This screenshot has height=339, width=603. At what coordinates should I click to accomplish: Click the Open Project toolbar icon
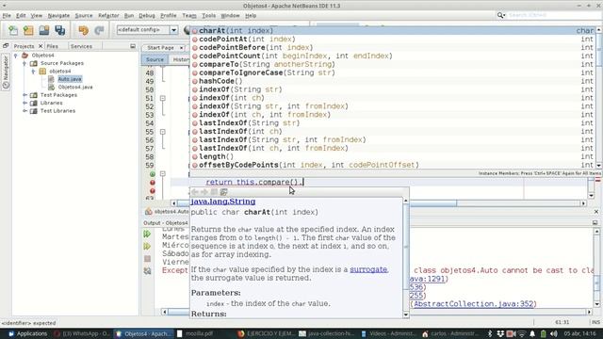44,30
